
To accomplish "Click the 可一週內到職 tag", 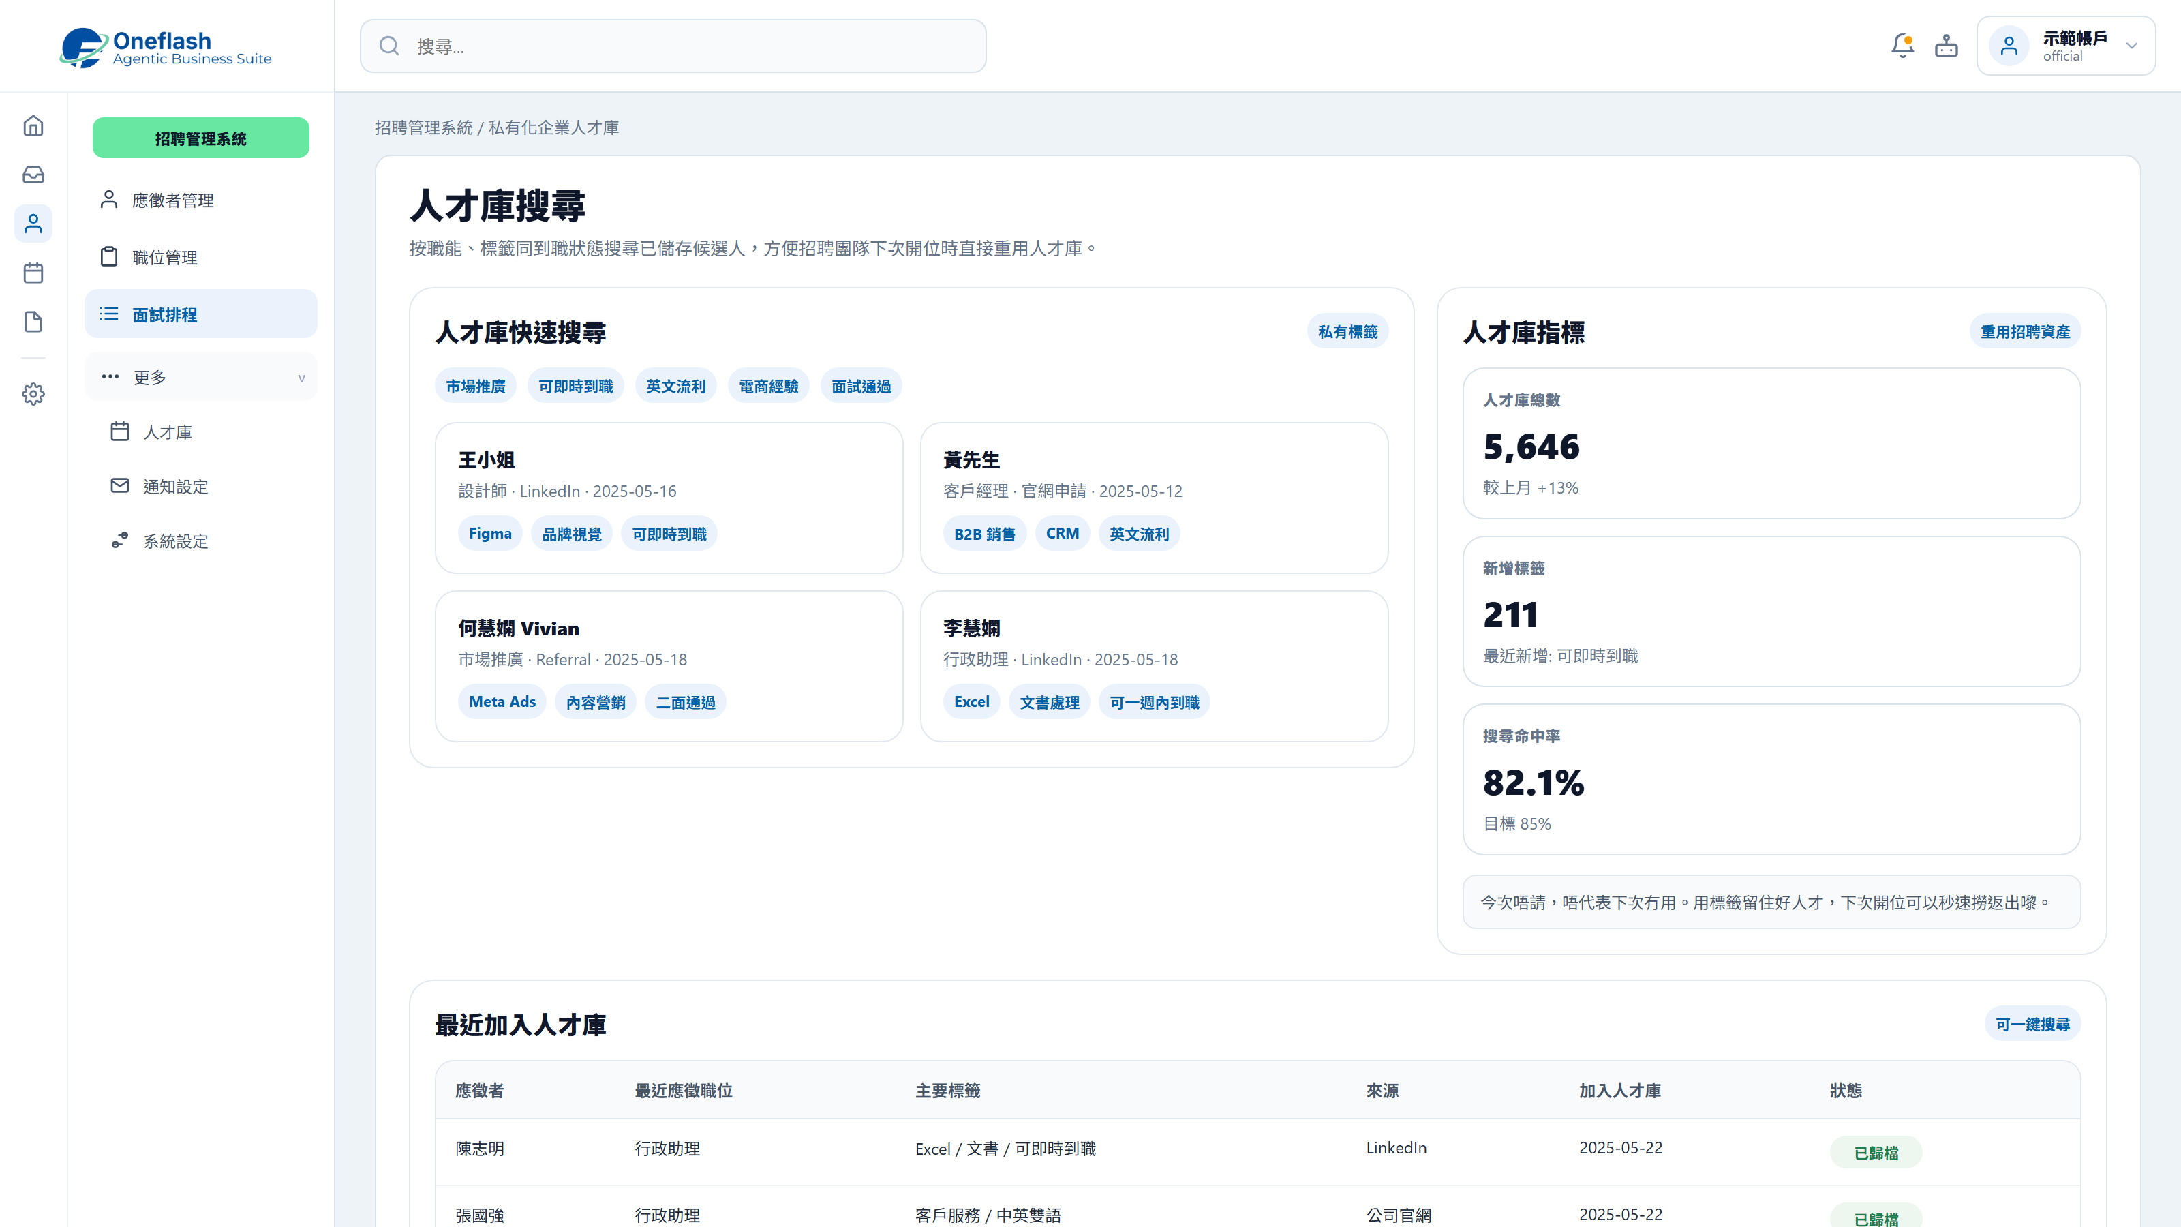I will 1154,702.
